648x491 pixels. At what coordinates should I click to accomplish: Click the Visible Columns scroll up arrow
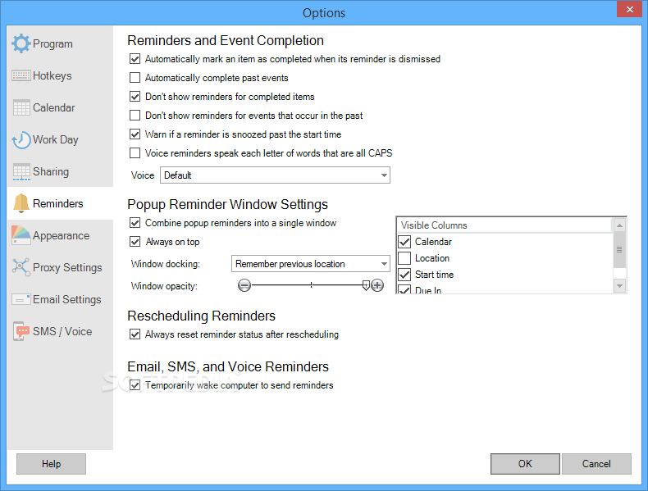click(x=619, y=225)
